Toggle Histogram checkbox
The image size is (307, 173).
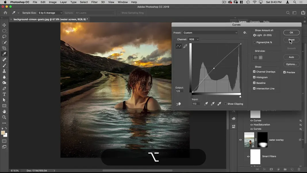click(x=254, y=77)
